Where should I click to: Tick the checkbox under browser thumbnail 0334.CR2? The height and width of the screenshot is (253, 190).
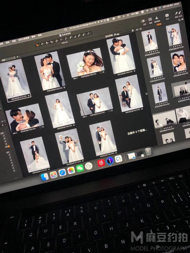pos(156,104)
